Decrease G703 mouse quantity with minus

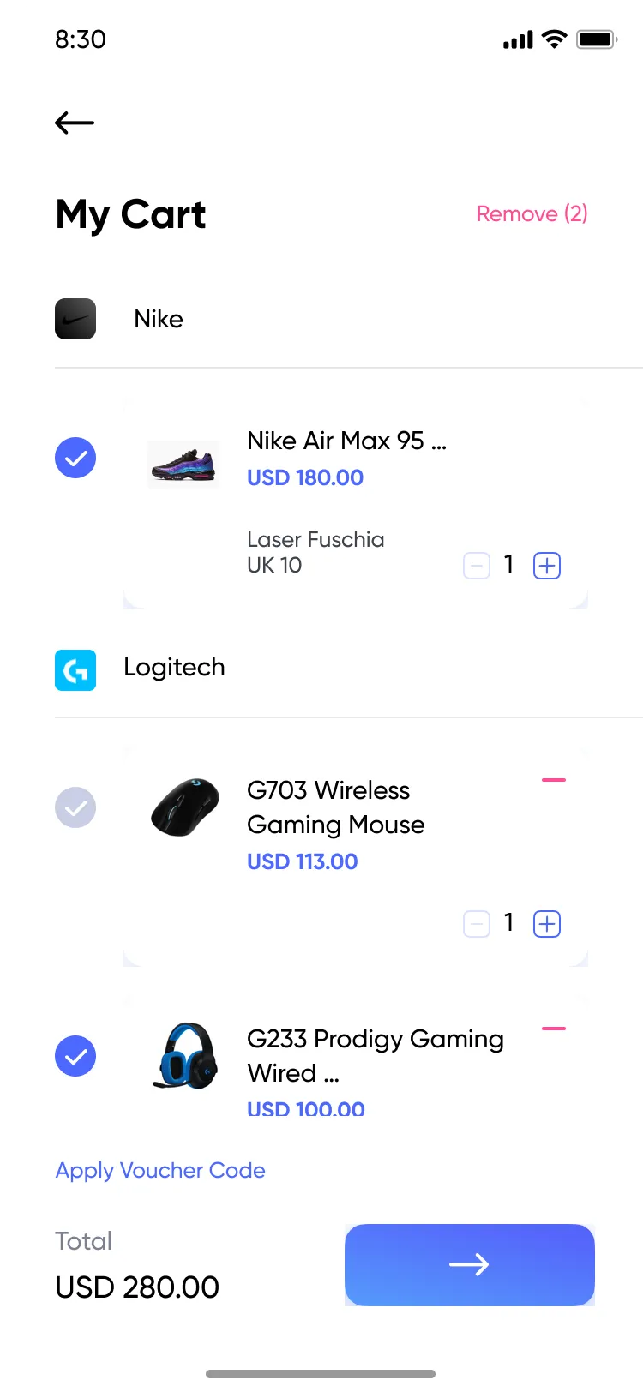pos(477,924)
